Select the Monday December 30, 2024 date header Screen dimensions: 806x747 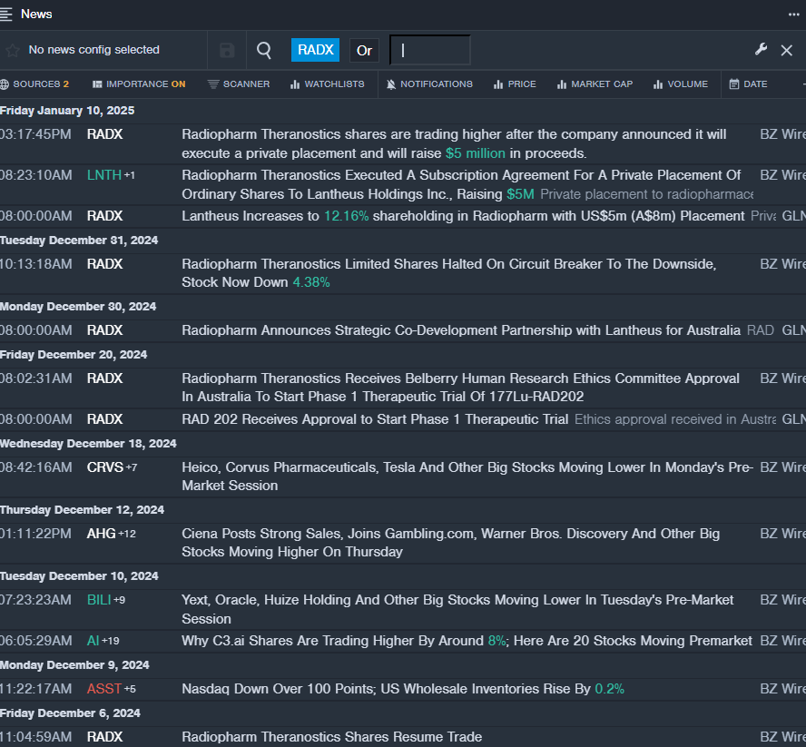(78, 307)
